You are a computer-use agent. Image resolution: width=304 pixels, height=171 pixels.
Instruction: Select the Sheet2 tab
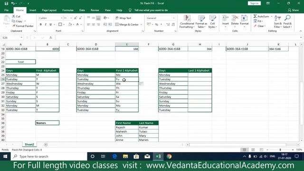point(29,144)
